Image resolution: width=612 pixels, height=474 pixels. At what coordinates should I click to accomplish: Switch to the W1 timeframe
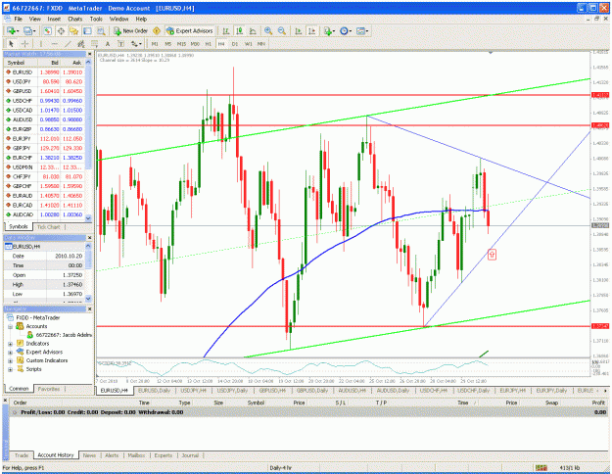(249, 44)
